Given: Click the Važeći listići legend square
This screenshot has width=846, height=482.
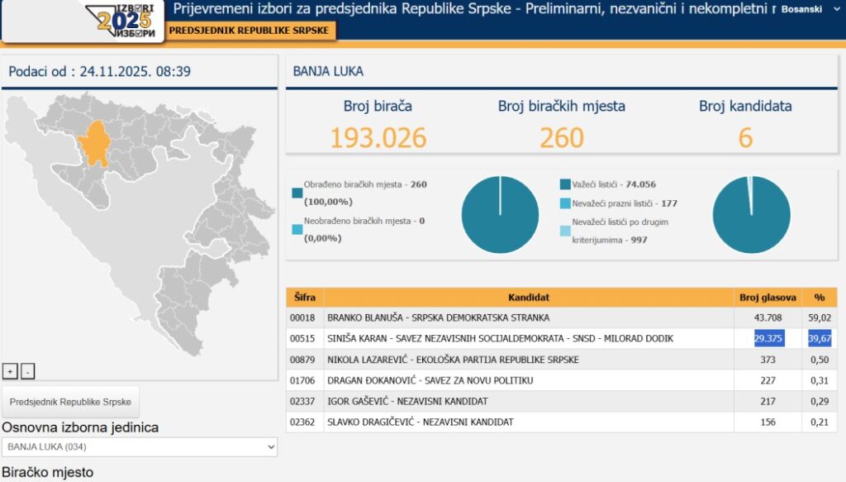Looking at the screenshot, I should pyautogui.click(x=565, y=184).
